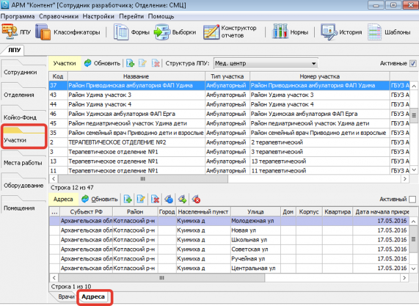
Task: Open Выборки in the toolbar
Action: pyautogui.click(x=175, y=32)
